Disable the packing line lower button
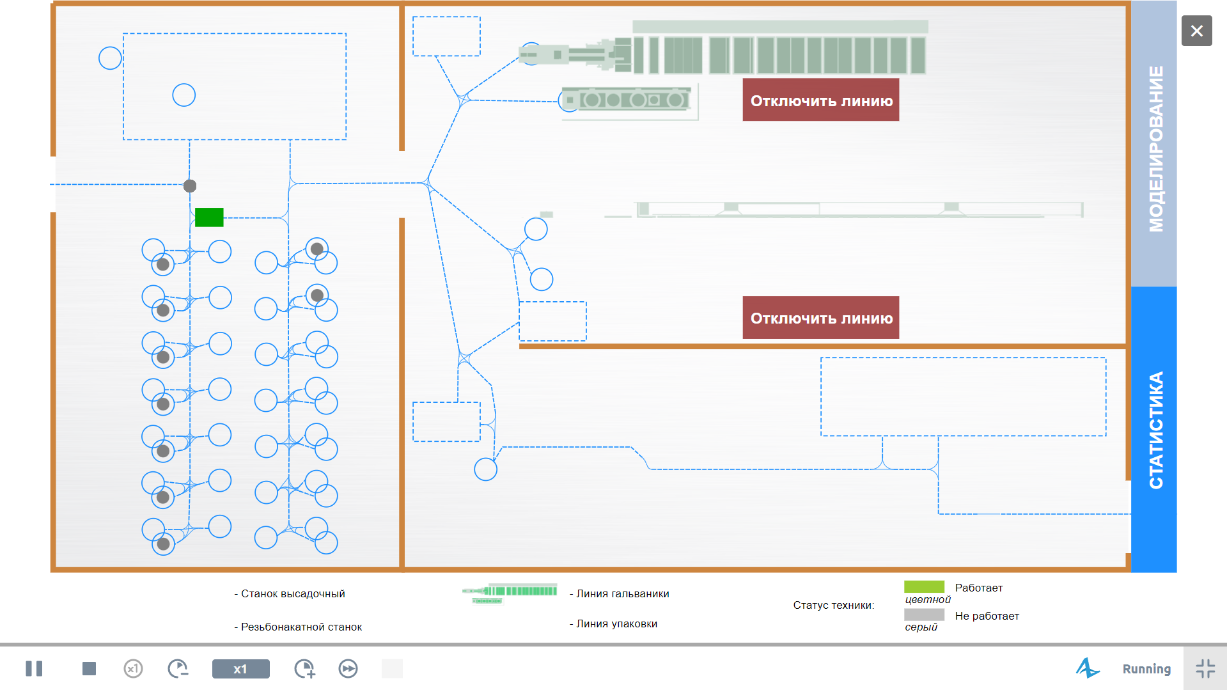 click(x=821, y=317)
